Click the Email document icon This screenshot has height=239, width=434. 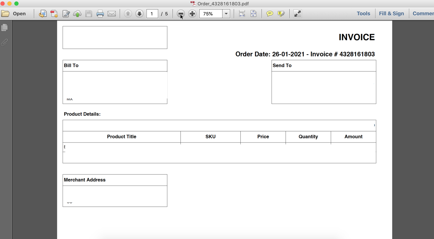click(x=111, y=14)
